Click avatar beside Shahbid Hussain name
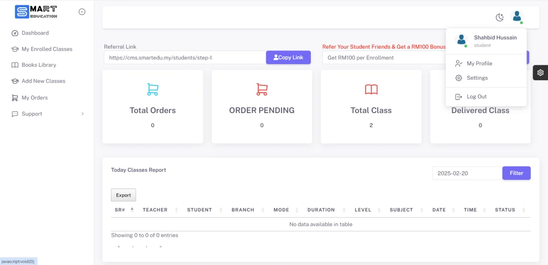The image size is (548, 265). (462, 41)
